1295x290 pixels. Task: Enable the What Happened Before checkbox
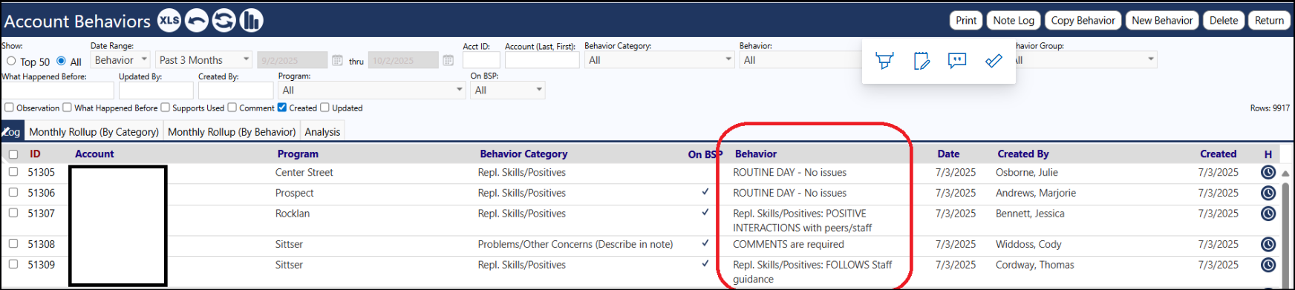tap(67, 108)
